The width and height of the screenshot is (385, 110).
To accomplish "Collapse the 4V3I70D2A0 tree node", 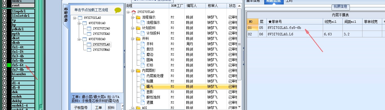I will tap(79, 39).
